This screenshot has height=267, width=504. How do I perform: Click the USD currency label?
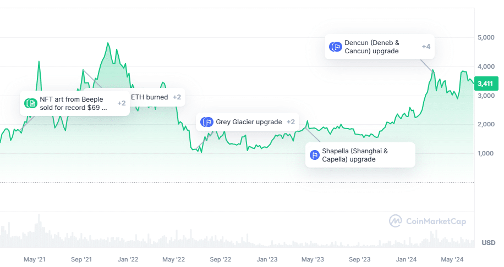point(488,242)
